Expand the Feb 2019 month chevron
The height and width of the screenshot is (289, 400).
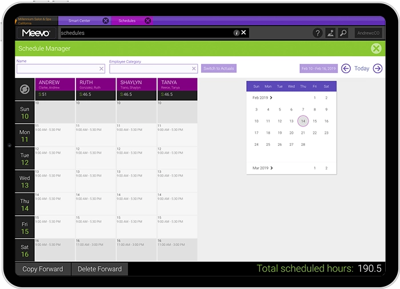tap(271, 98)
